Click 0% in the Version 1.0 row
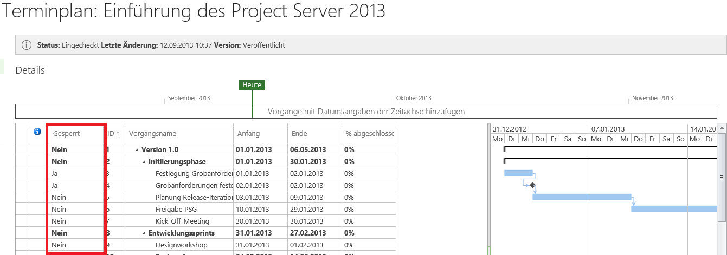Image resolution: width=727 pixels, height=255 pixels. pyautogui.click(x=350, y=150)
